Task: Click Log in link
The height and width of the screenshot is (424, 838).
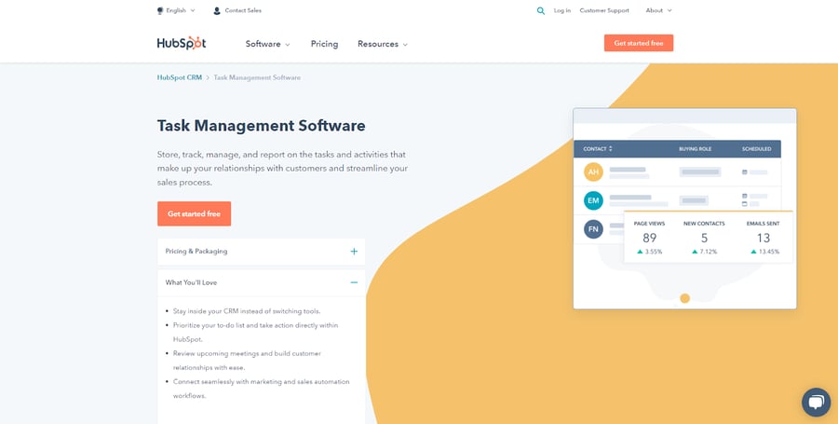Action: pyautogui.click(x=562, y=10)
